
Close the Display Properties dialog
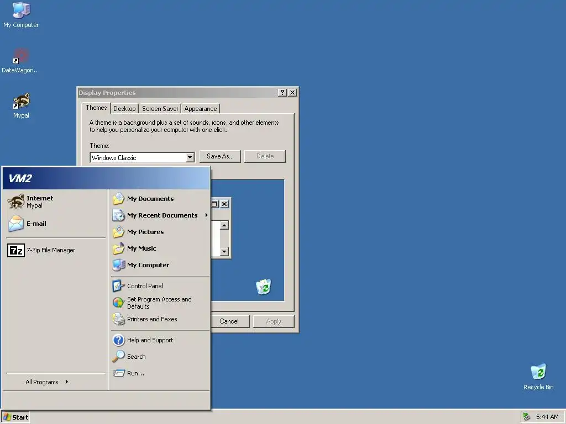(x=292, y=93)
